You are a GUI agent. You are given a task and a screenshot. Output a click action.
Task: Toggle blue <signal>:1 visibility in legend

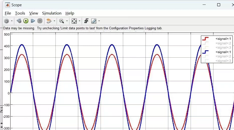pyautogui.click(x=223, y=52)
